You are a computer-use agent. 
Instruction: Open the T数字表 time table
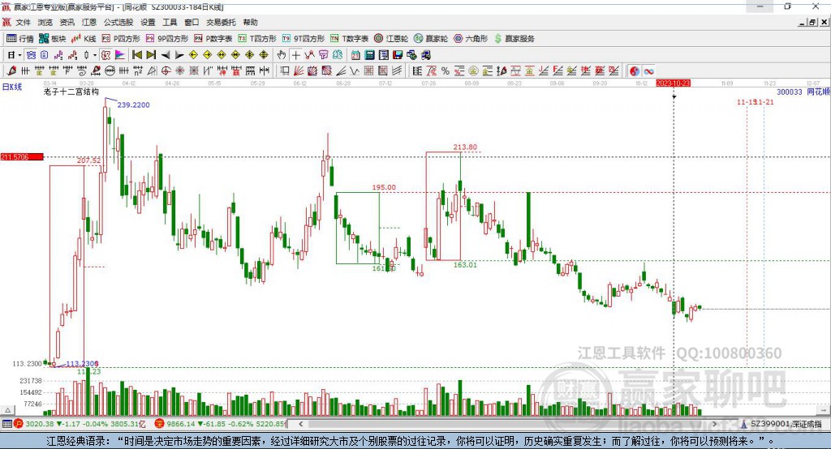[x=349, y=39]
